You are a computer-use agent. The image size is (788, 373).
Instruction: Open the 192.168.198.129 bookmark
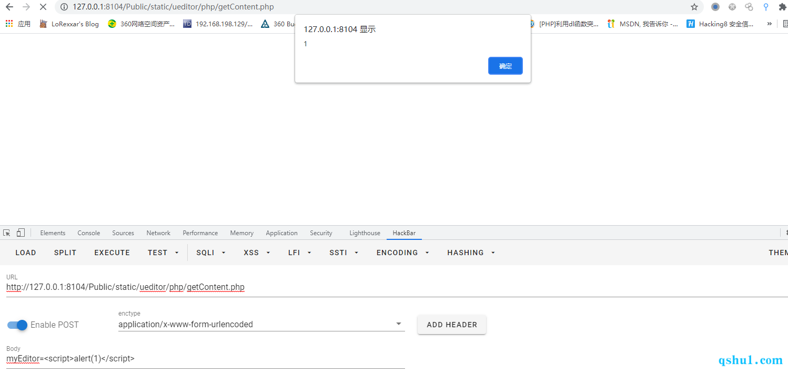tap(218, 24)
